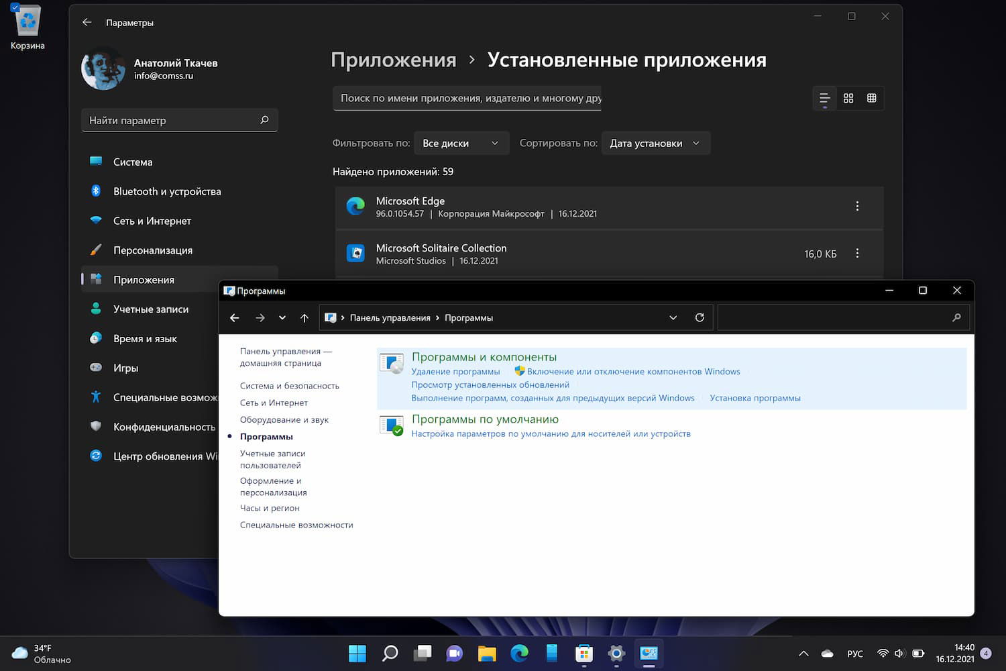Click Панель управления in the address bar
The width and height of the screenshot is (1006, 671).
tap(390, 318)
